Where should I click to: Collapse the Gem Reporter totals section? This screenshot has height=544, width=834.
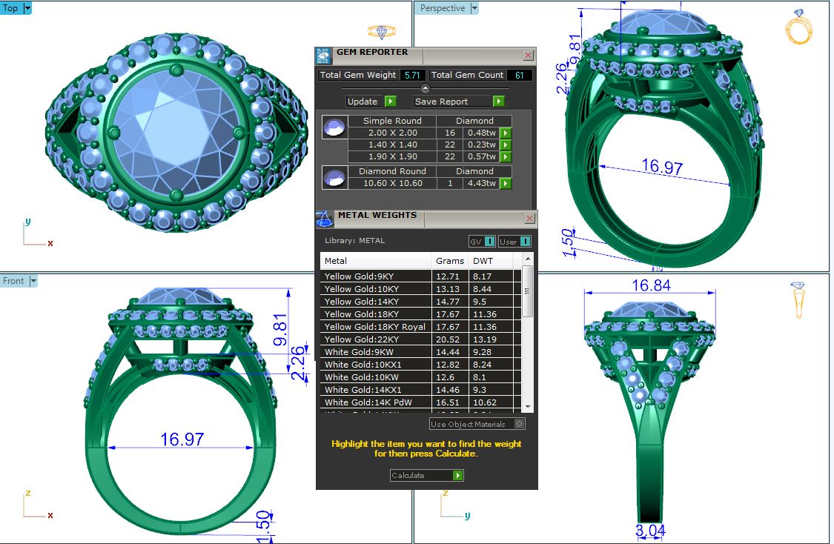[x=425, y=88]
